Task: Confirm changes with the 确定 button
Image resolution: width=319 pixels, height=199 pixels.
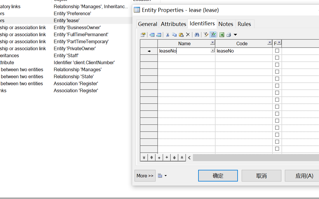Action: click(x=218, y=175)
